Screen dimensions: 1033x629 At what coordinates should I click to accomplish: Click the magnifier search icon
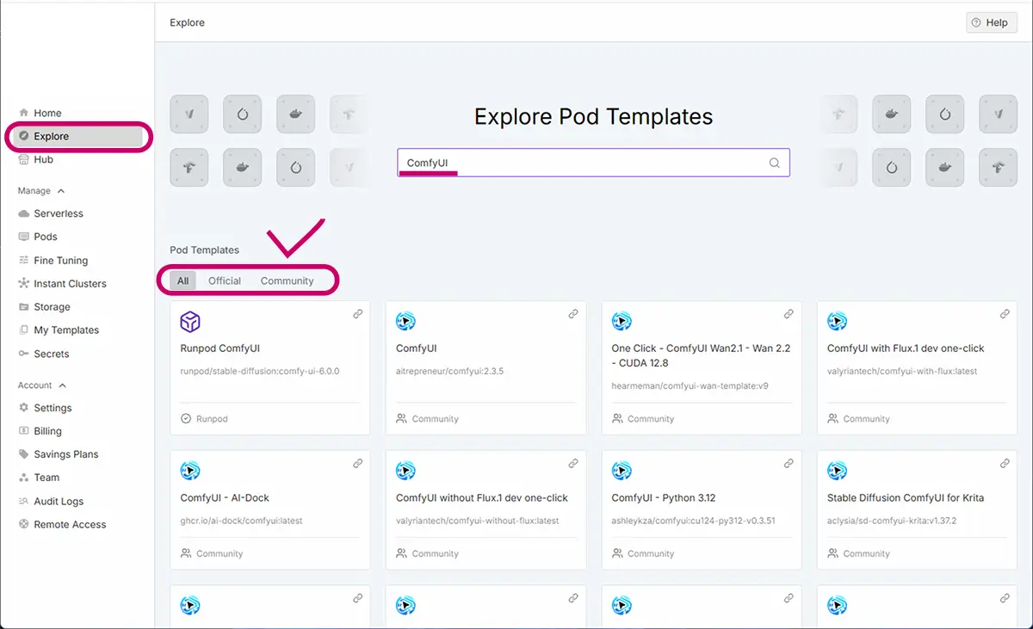[774, 163]
